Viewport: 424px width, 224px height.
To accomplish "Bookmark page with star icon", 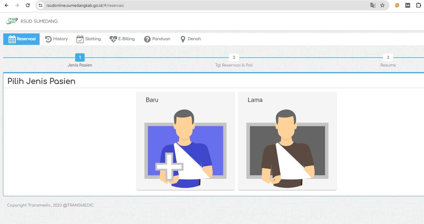I will tap(382, 5).
